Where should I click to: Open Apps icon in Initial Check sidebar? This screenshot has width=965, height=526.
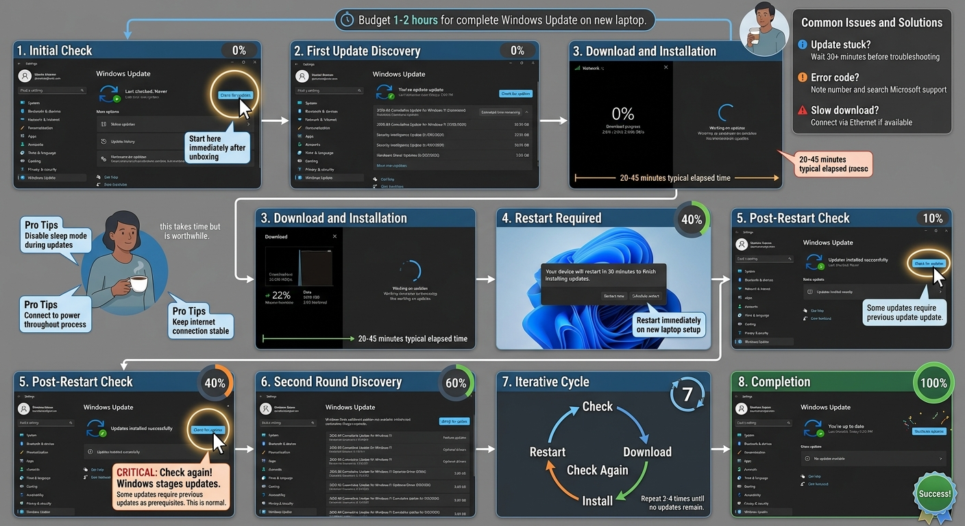23,136
